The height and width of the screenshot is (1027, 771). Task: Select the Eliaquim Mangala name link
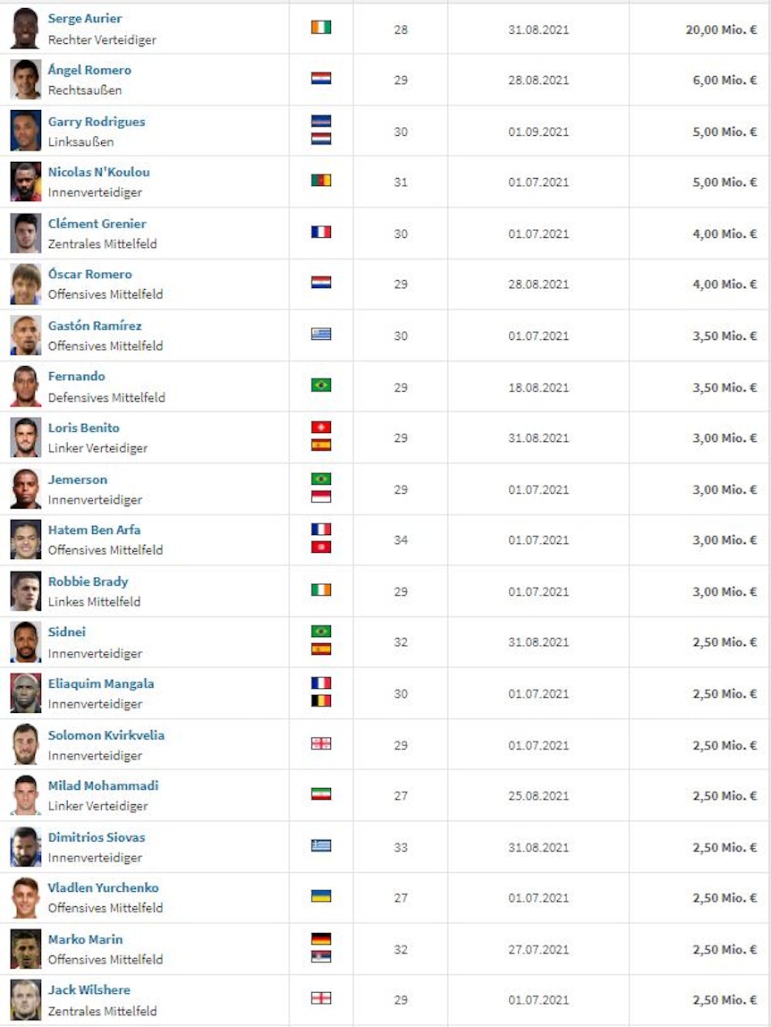pyautogui.click(x=101, y=683)
